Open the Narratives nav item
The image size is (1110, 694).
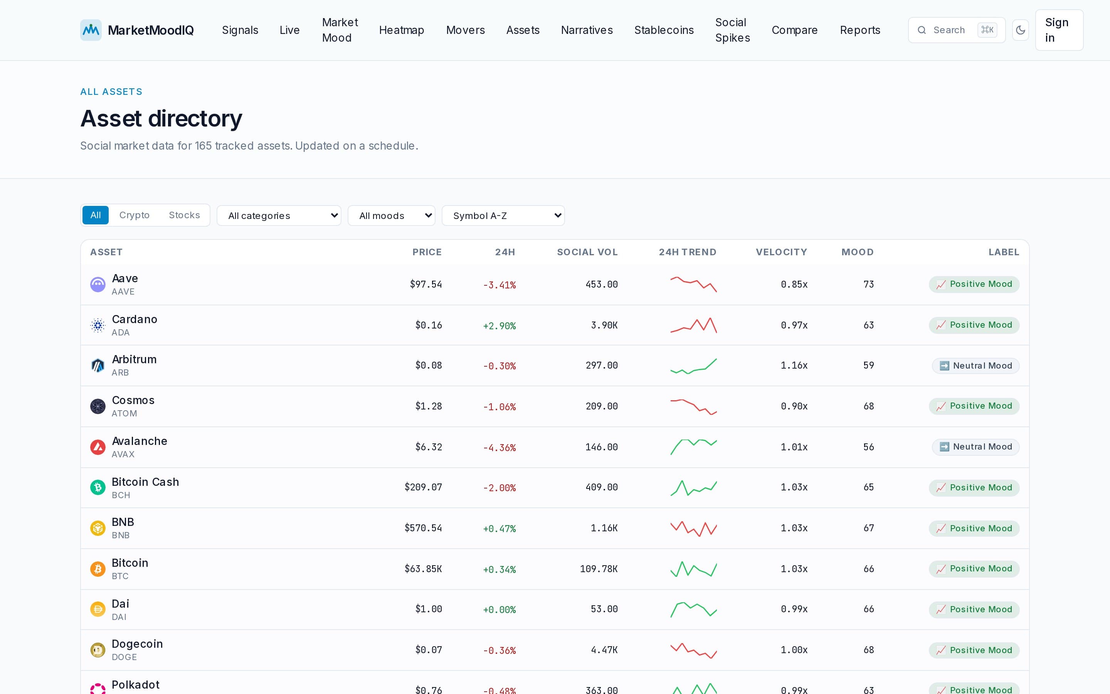click(587, 30)
